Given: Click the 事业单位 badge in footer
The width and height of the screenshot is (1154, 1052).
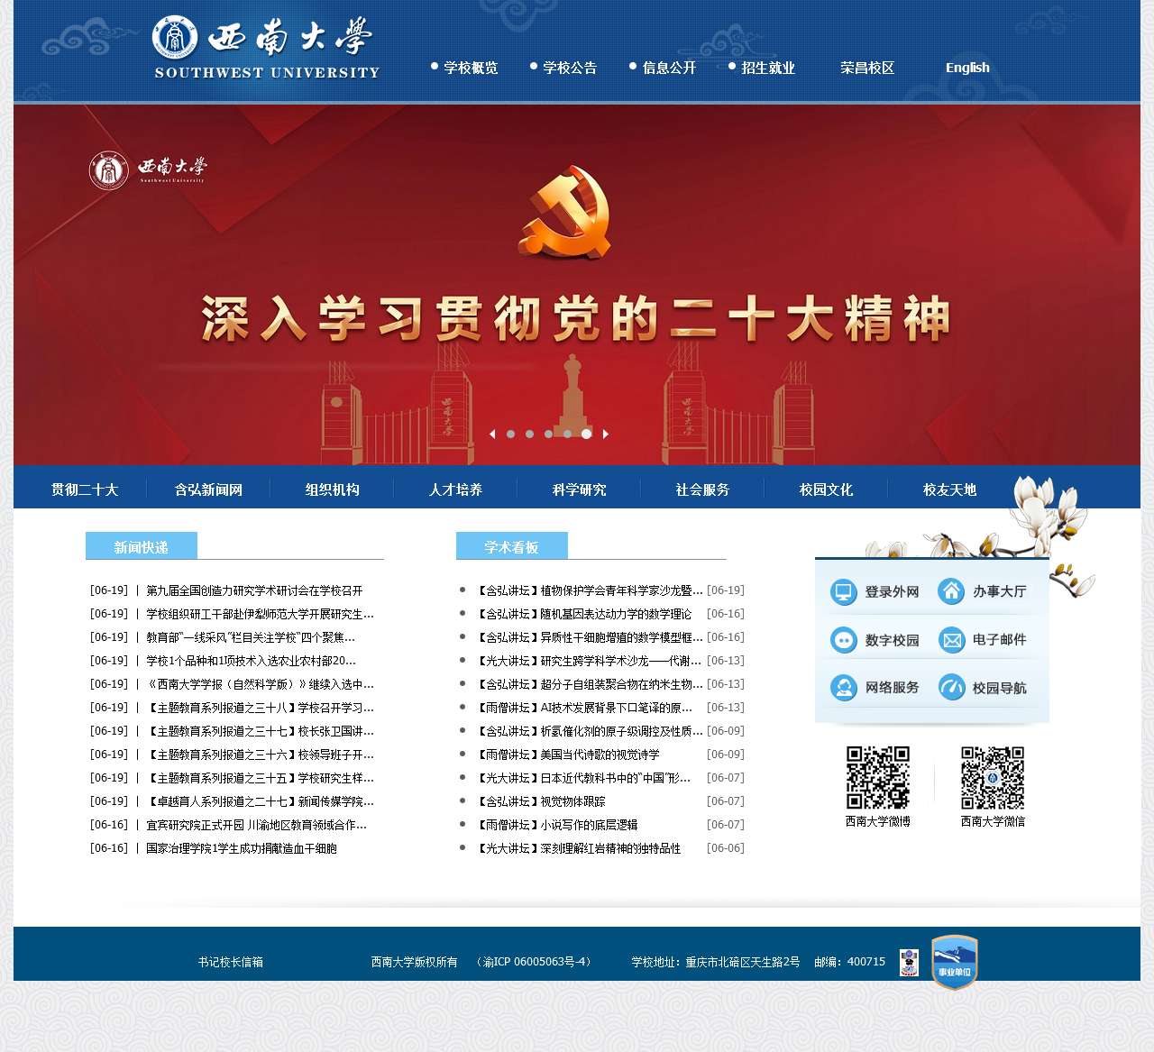Looking at the screenshot, I should (x=954, y=962).
